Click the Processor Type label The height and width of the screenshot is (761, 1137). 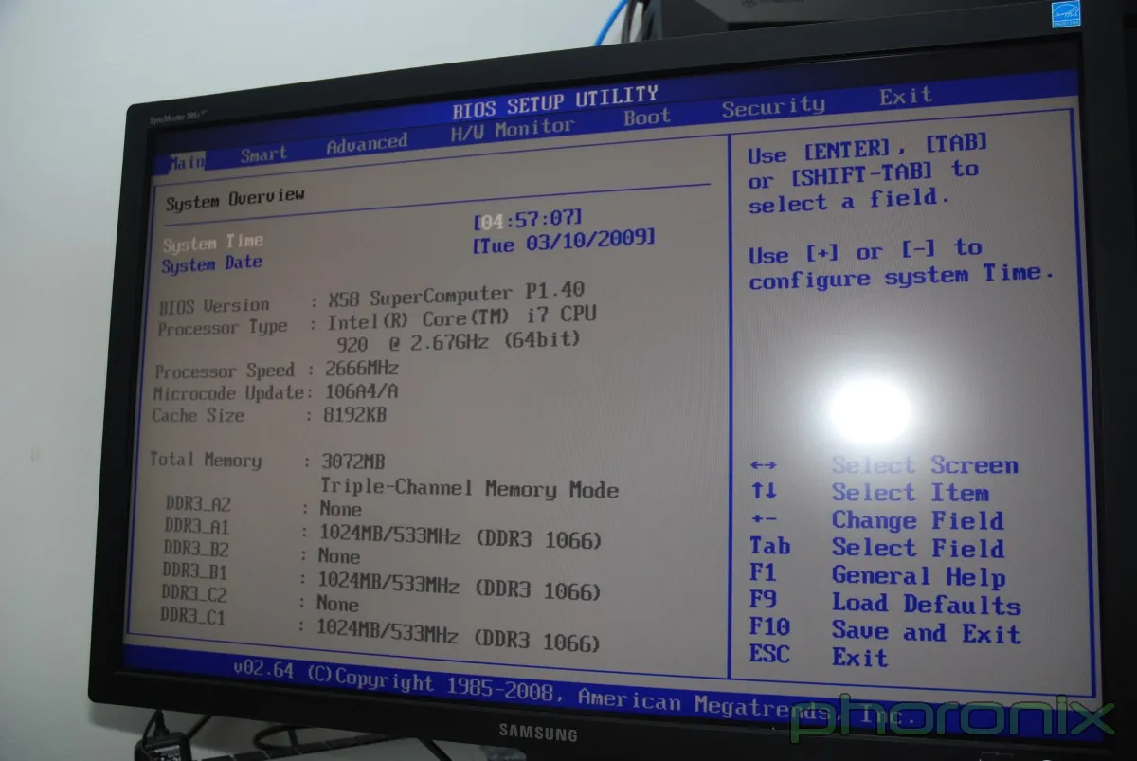(x=222, y=329)
